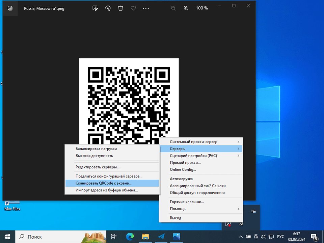Maximize the Photos window

point(234,6)
